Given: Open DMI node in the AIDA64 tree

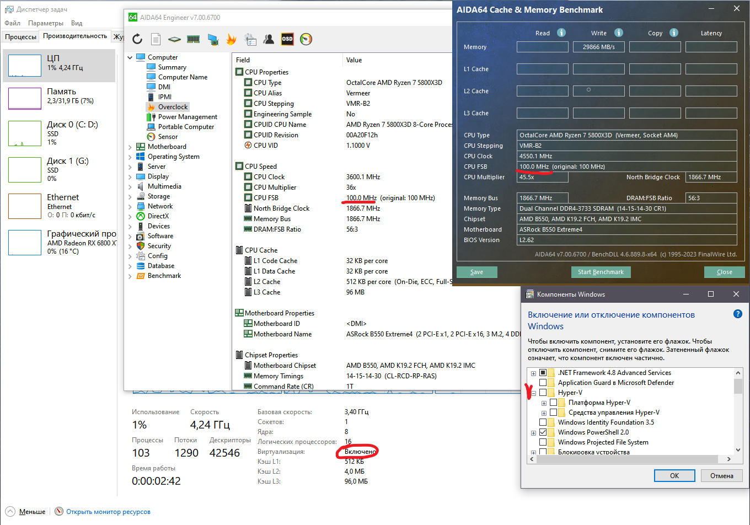Looking at the screenshot, I should 164,87.
